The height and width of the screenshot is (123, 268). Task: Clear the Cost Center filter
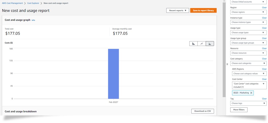point(264,79)
